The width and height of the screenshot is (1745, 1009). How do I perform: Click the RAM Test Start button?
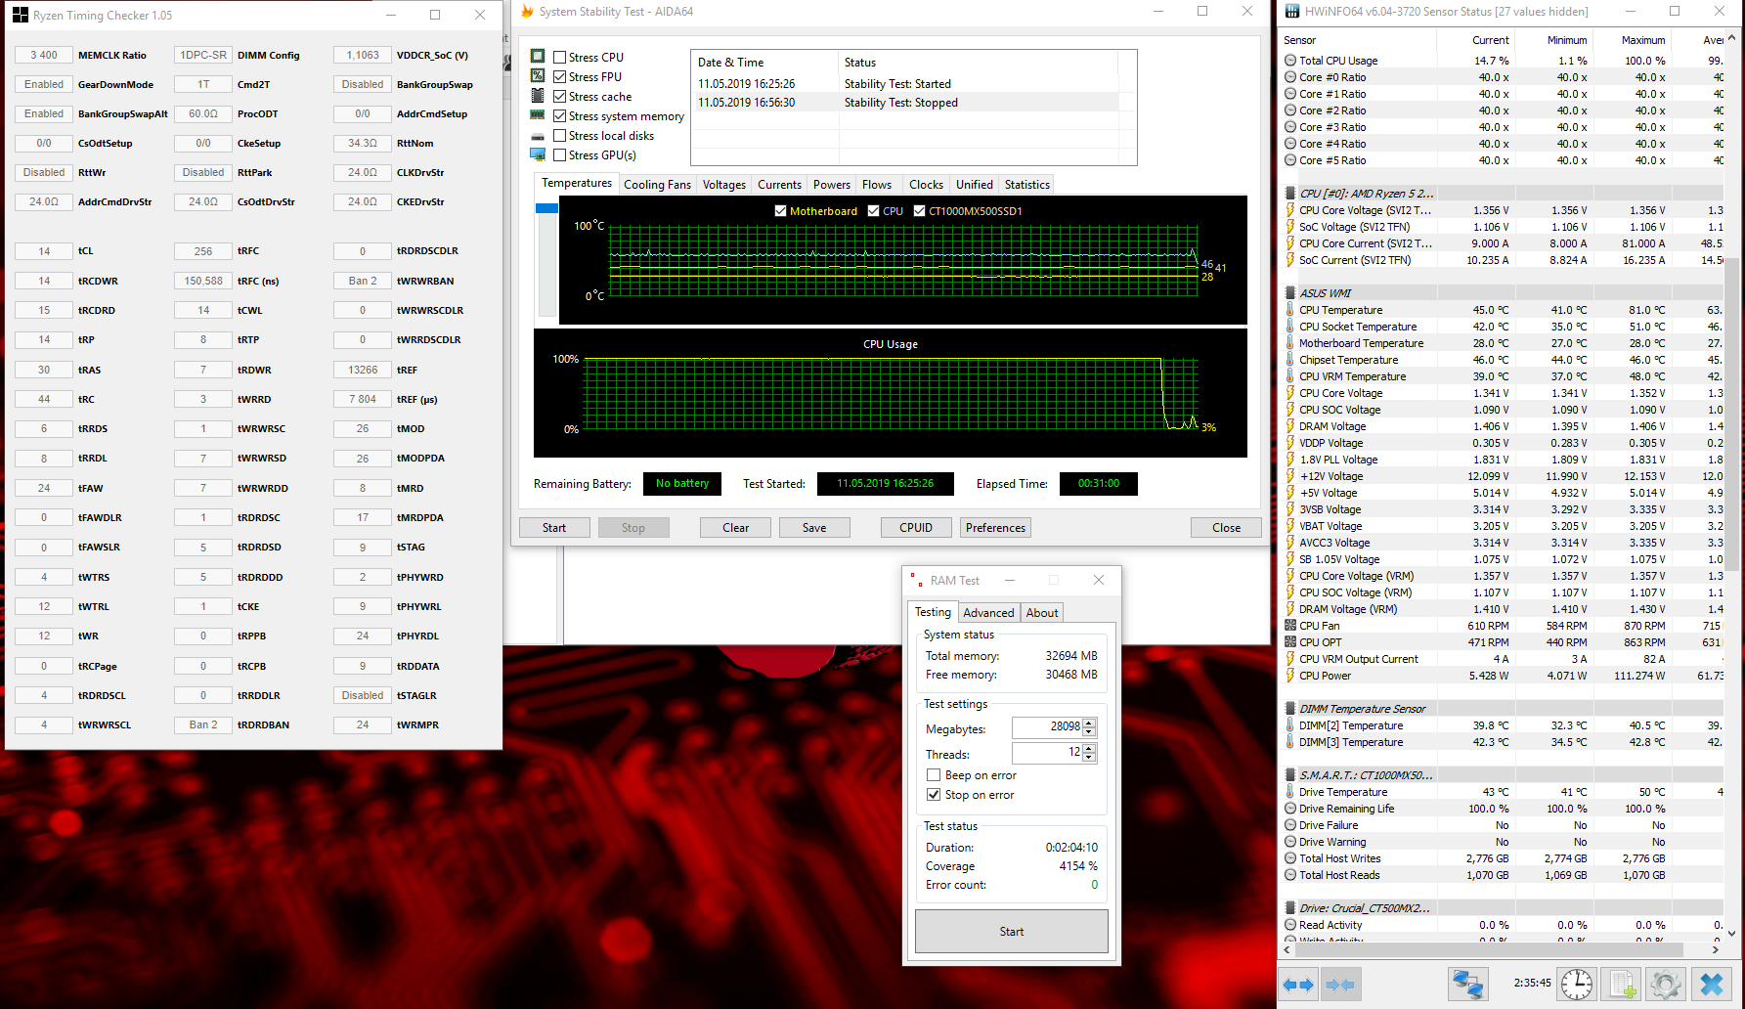(x=1012, y=932)
